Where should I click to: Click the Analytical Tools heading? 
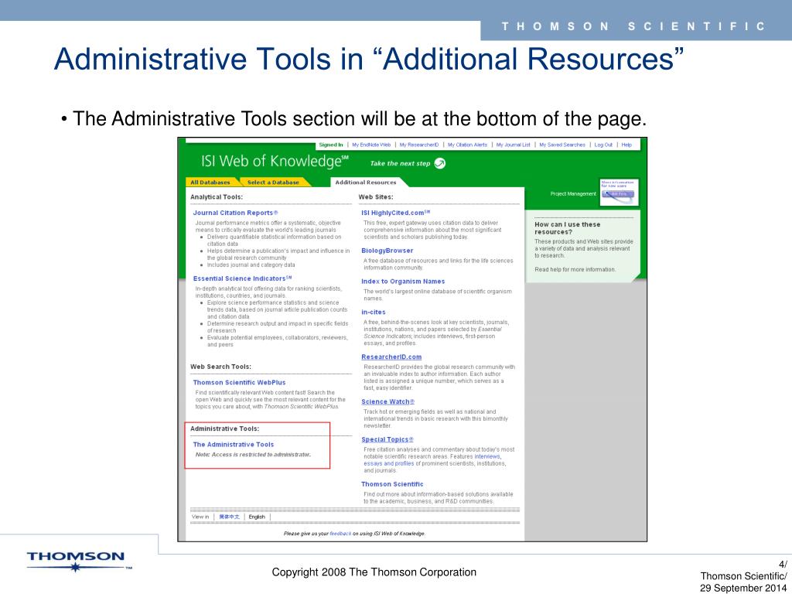(x=217, y=197)
